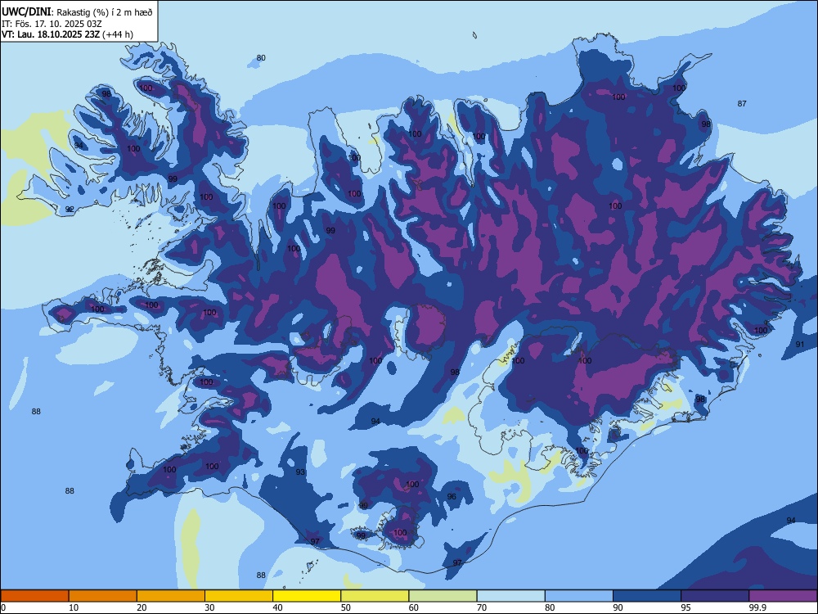Image resolution: width=818 pixels, height=614 pixels.
Task: Click the orange 10–20 legend swatch
Action: [x=103, y=596]
